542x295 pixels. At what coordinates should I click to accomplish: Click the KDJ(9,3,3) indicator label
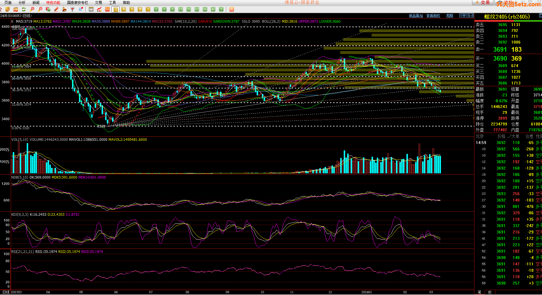[x=20, y=215]
